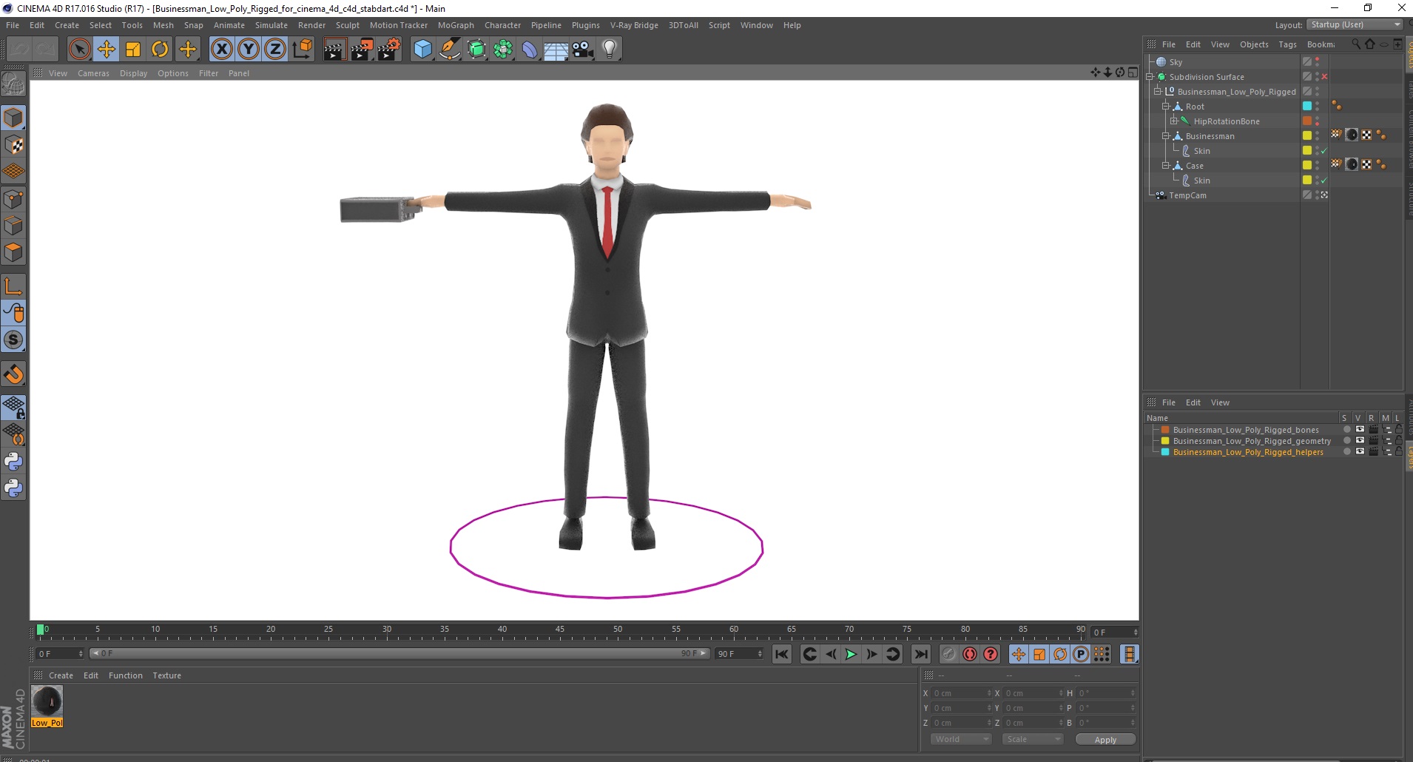The width and height of the screenshot is (1413, 762).
Task: Open the Character menu
Action: [x=502, y=25]
